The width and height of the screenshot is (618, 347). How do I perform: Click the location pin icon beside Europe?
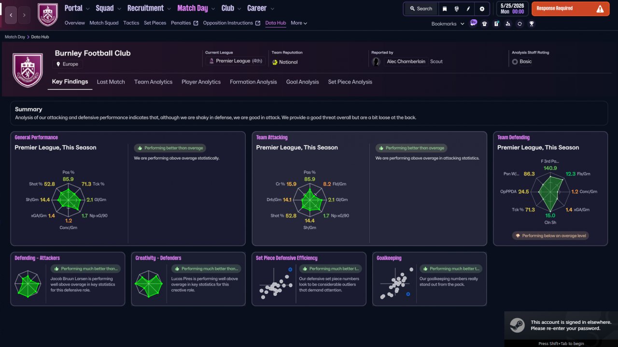[x=58, y=64]
